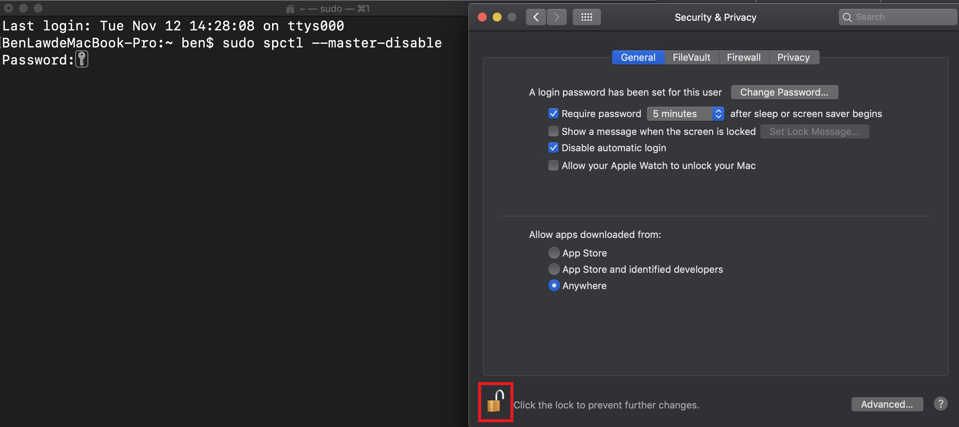The image size is (959, 427).
Task: Click the grid view icon in toolbar
Action: (586, 17)
